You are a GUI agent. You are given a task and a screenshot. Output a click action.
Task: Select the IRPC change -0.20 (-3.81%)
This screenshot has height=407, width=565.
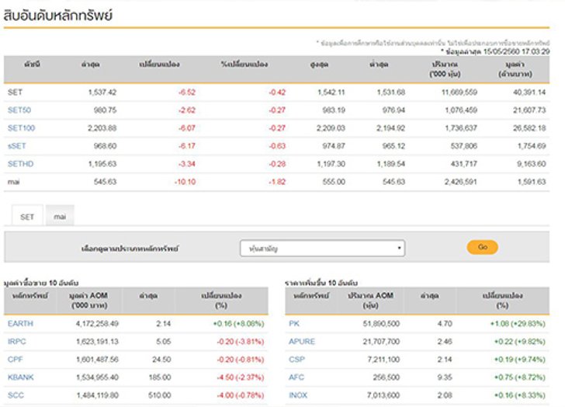(x=241, y=342)
